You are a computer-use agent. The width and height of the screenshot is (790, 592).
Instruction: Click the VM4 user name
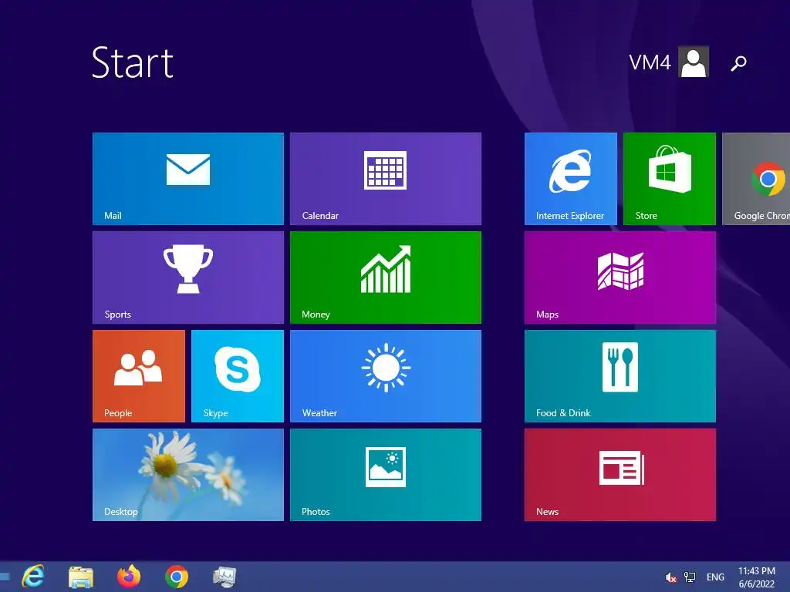point(650,62)
